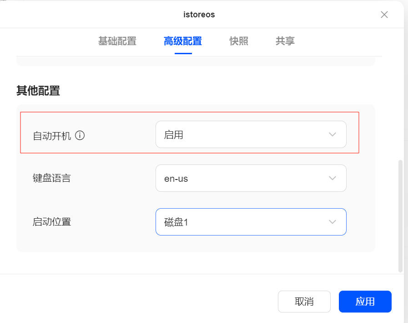Click the 取消 button
The image size is (408, 323).
coord(304,302)
